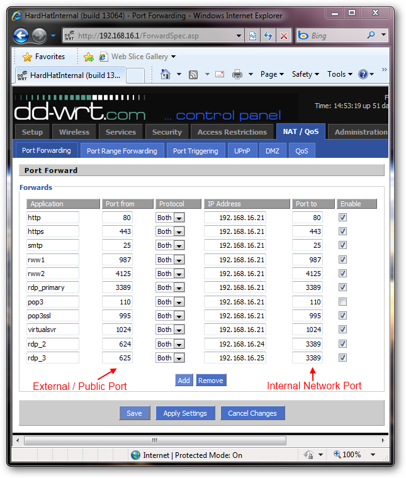Click the Bing search input box
The height and width of the screenshot is (478, 406).
click(337, 36)
